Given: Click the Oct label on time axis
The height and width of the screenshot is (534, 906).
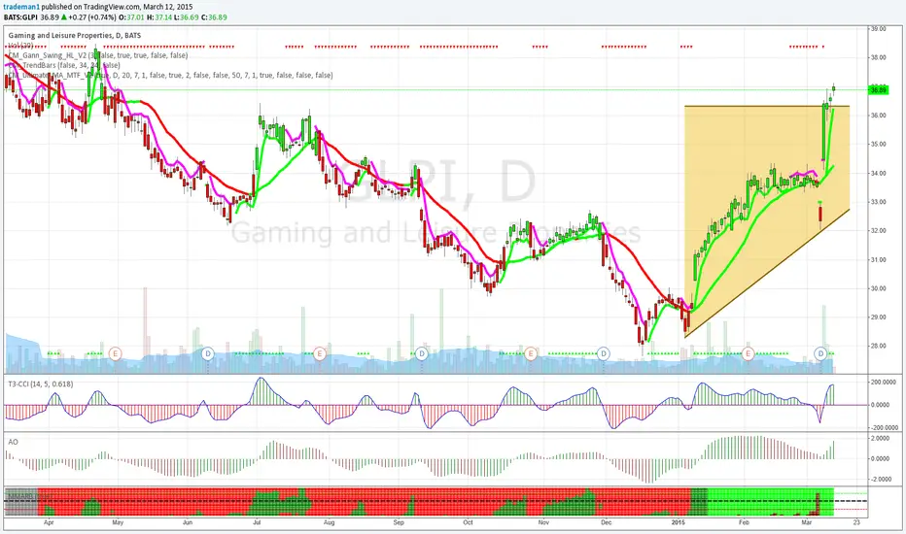Looking at the screenshot, I should 468,522.
